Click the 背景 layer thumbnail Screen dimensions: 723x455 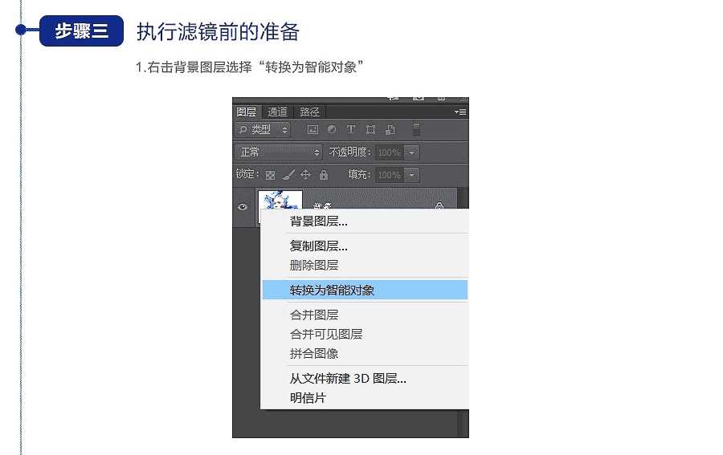point(280,200)
